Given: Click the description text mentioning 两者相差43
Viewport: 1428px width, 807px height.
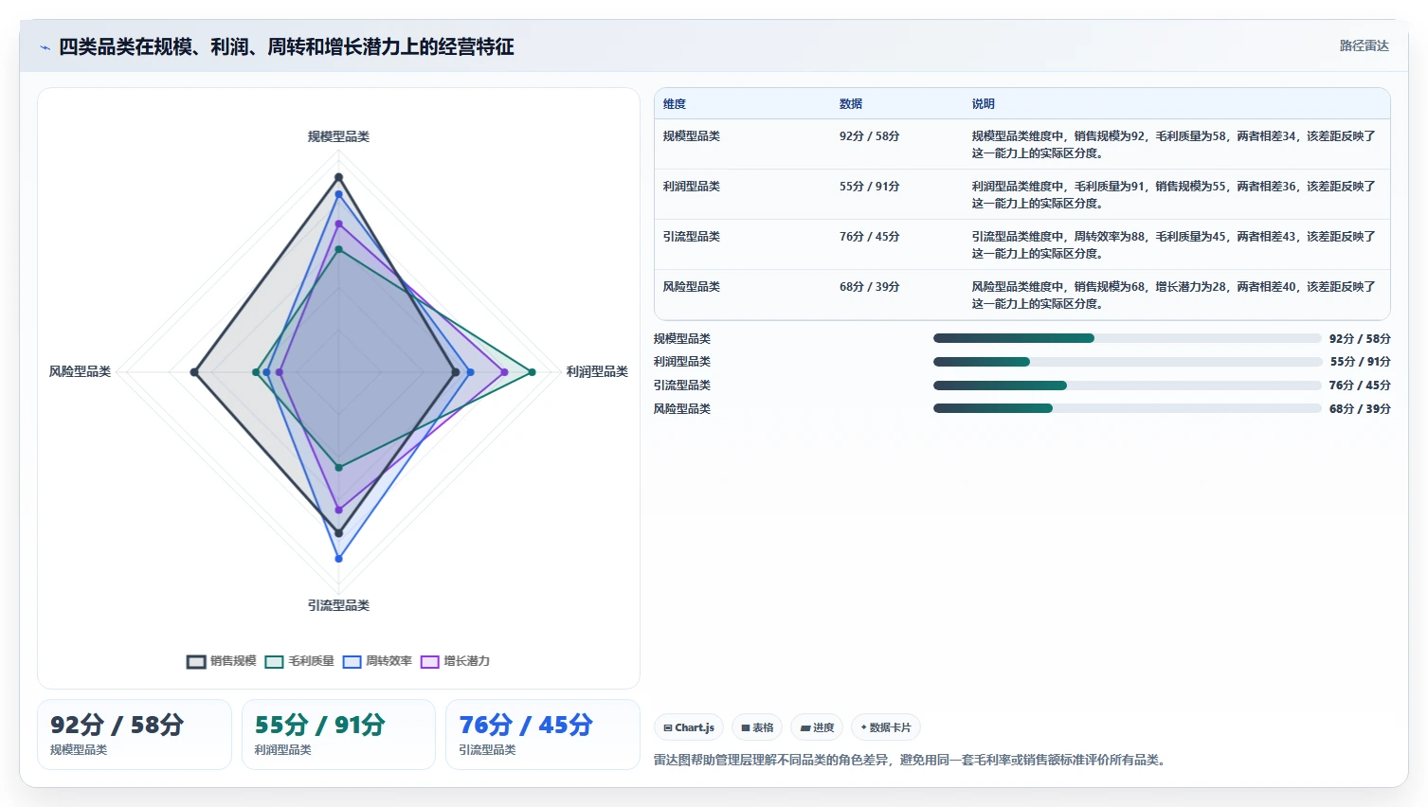Looking at the screenshot, I should 1173,244.
